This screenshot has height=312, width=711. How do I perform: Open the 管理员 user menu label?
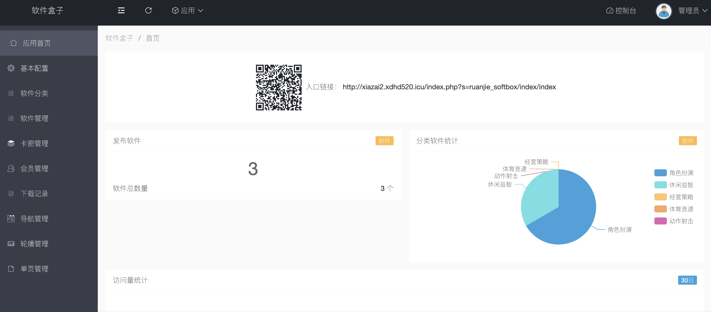click(689, 11)
